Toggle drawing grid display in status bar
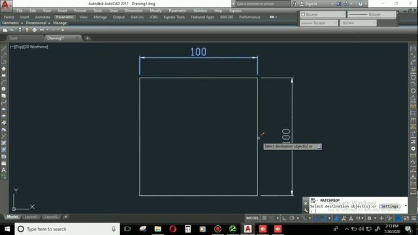The image size is (418, 235). tap(264, 218)
